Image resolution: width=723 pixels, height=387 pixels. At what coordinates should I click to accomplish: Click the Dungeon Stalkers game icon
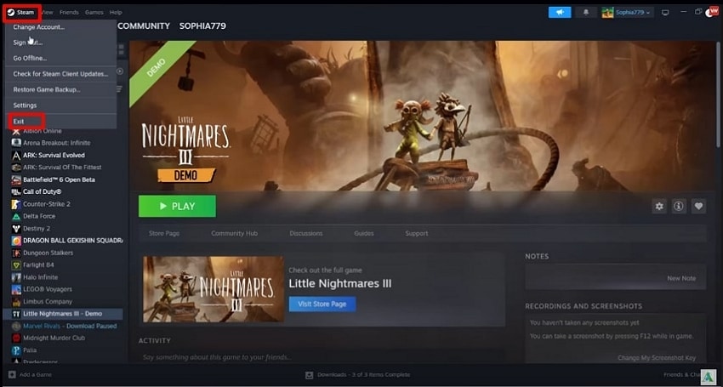pyautogui.click(x=16, y=253)
